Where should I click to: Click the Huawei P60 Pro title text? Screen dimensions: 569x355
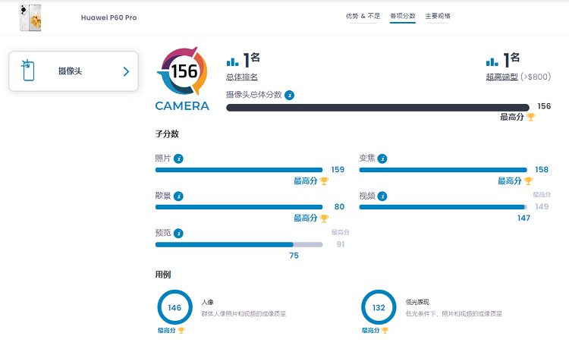coord(108,17)
